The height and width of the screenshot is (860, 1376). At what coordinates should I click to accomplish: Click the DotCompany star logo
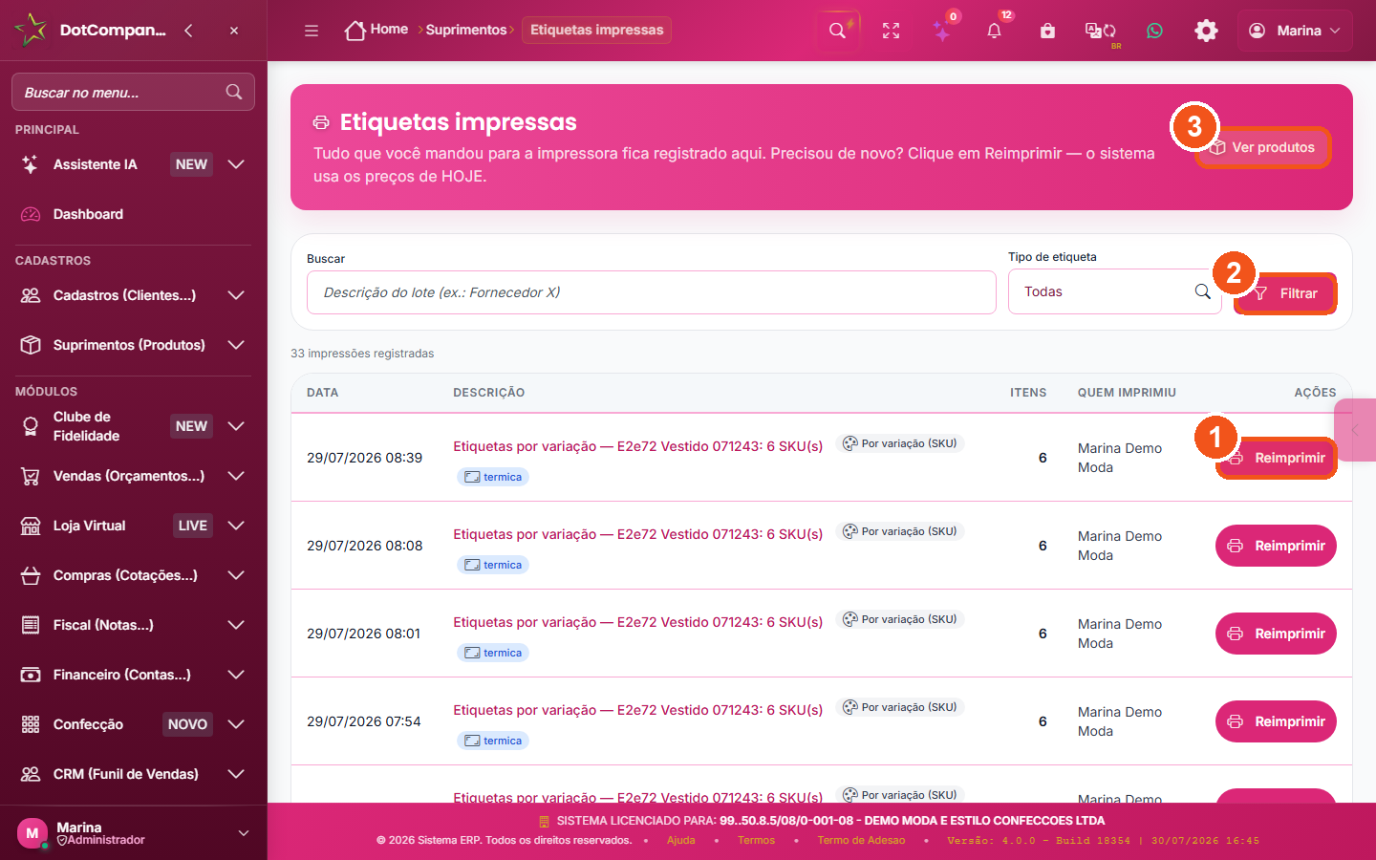pos(31,30)
